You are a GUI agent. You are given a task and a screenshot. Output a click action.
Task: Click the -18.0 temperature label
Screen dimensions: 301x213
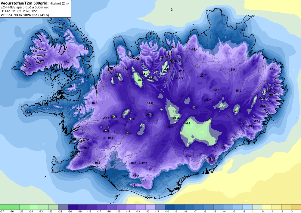[238, 91]
